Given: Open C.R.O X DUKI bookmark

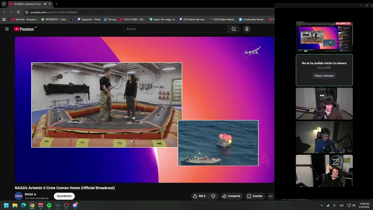Looking at the screenshot, I should (x=132, y=19).
